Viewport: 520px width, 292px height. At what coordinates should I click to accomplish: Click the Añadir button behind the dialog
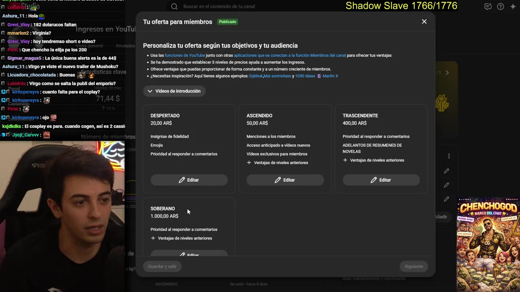[x=441, y=217]
